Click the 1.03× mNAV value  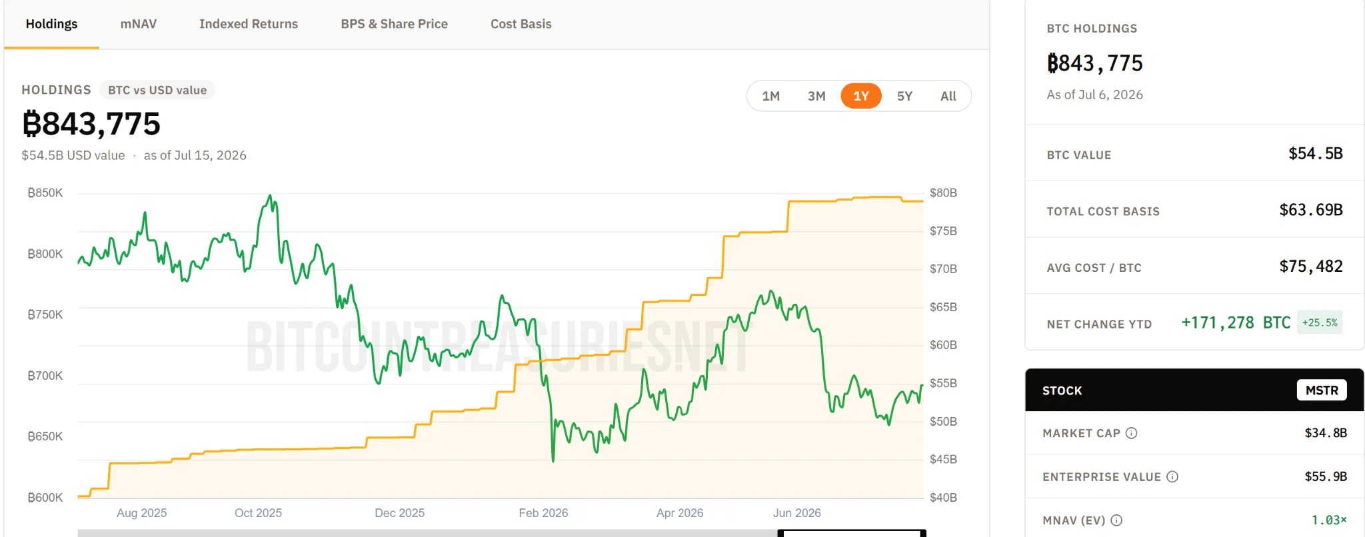[x=1329, y=520]
